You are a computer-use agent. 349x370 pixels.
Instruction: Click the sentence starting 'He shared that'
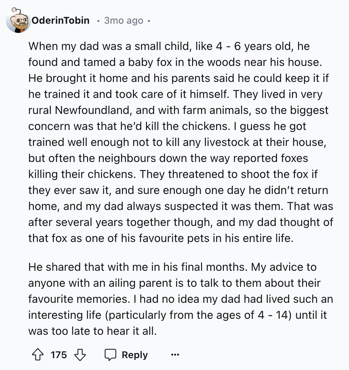tap(138, 267)
